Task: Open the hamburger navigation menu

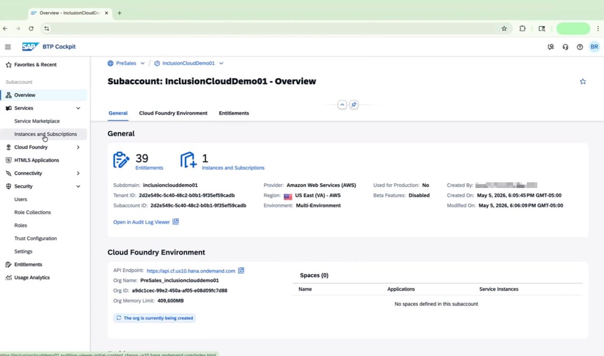Action: point(8,47)
